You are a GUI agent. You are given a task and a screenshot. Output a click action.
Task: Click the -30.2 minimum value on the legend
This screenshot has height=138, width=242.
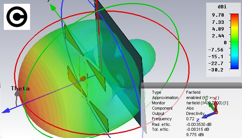216,70
